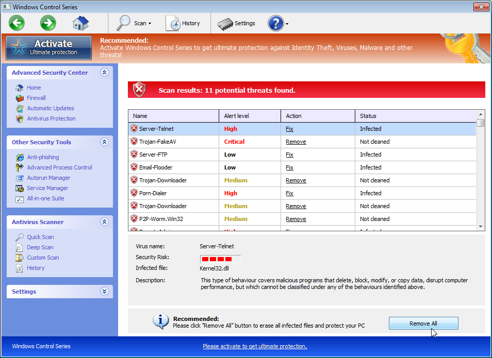Click the sidebar History clock icon
This screenshot has width=492, height=358.
pyautogui.click(x=20, y=269)
